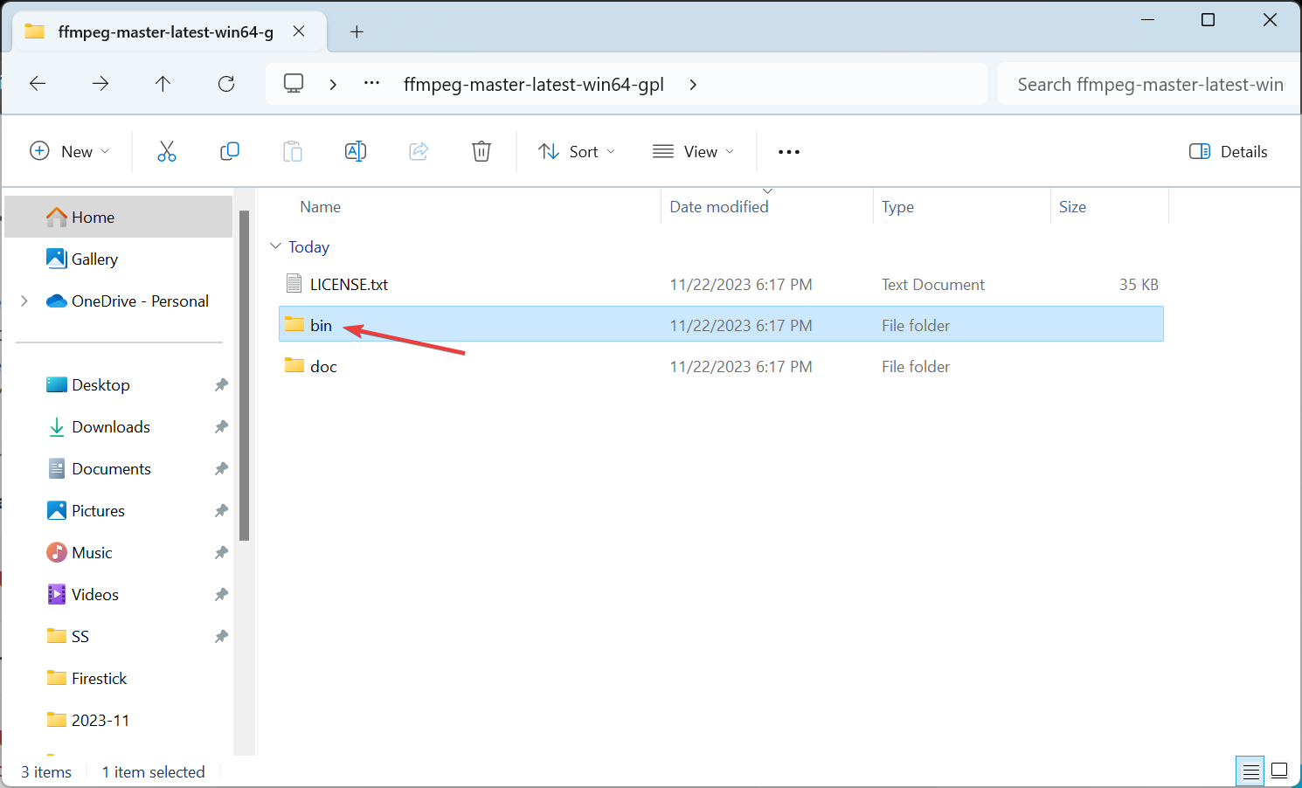Go to Pictures in the sidebar
This screenshot has height=788, width=1302.
point(98,511)
